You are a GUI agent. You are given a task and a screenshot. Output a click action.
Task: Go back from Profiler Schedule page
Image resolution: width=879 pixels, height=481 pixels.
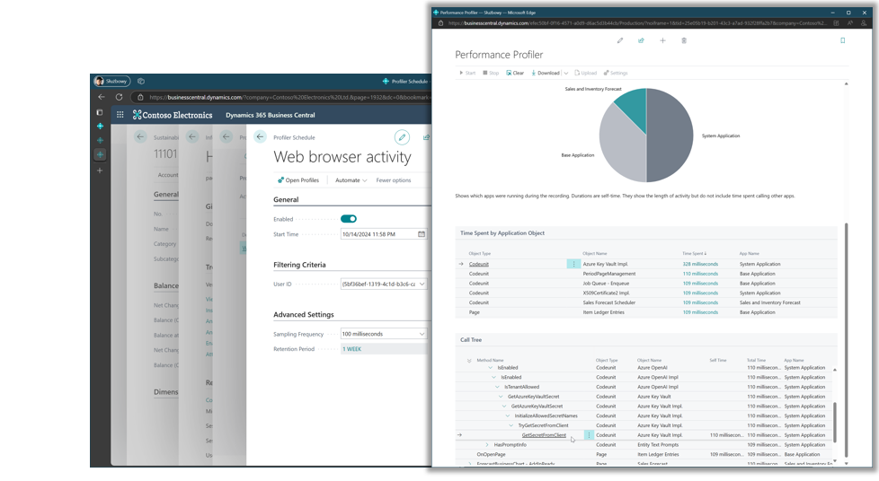pos(260,136)
